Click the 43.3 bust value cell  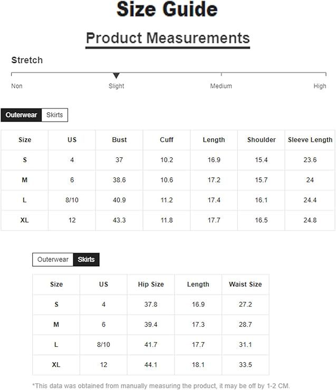coord(119,221)
